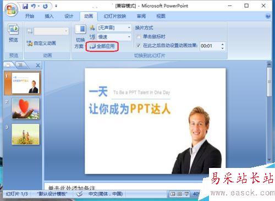The image size is (275, 201).
Task: Click the 默认设计模板 theme status entry
Action: click(52, 194)
